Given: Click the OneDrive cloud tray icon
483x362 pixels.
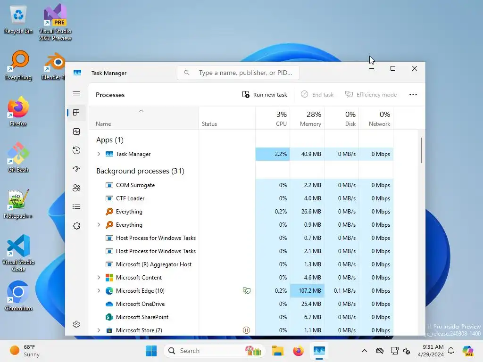Looking at the screenshot, I should click(x=380, y=351).
